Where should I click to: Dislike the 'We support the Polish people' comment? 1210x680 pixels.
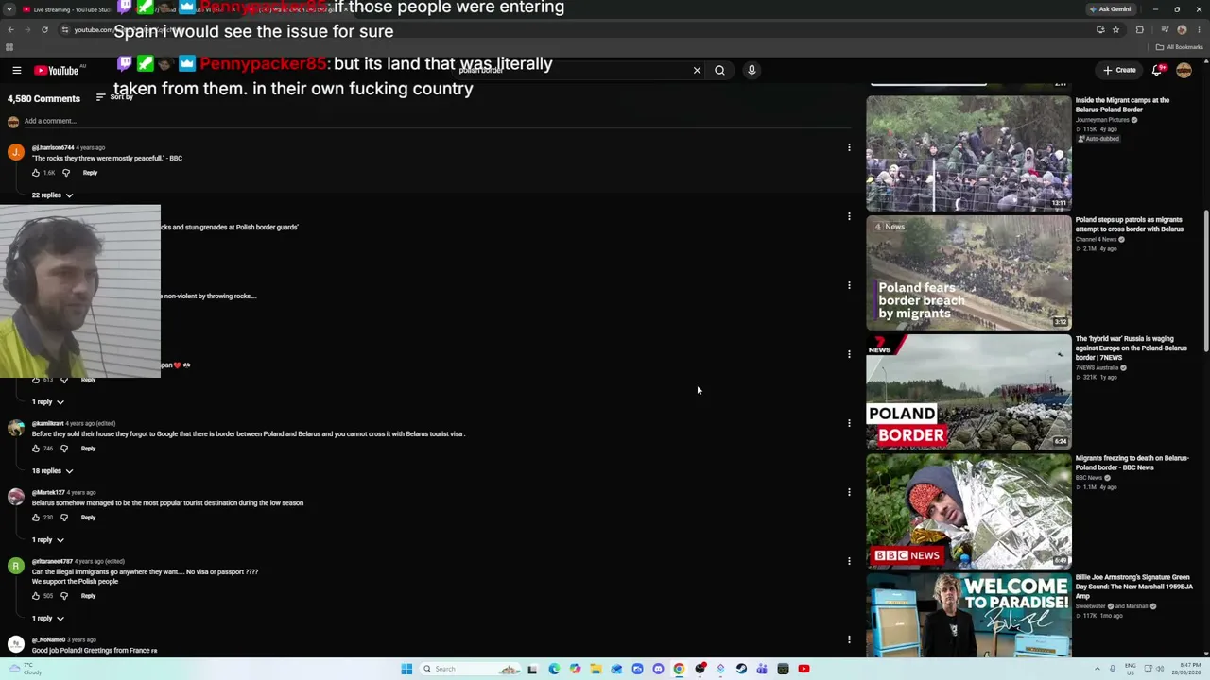pyautogui.click(x=64, y=596)
